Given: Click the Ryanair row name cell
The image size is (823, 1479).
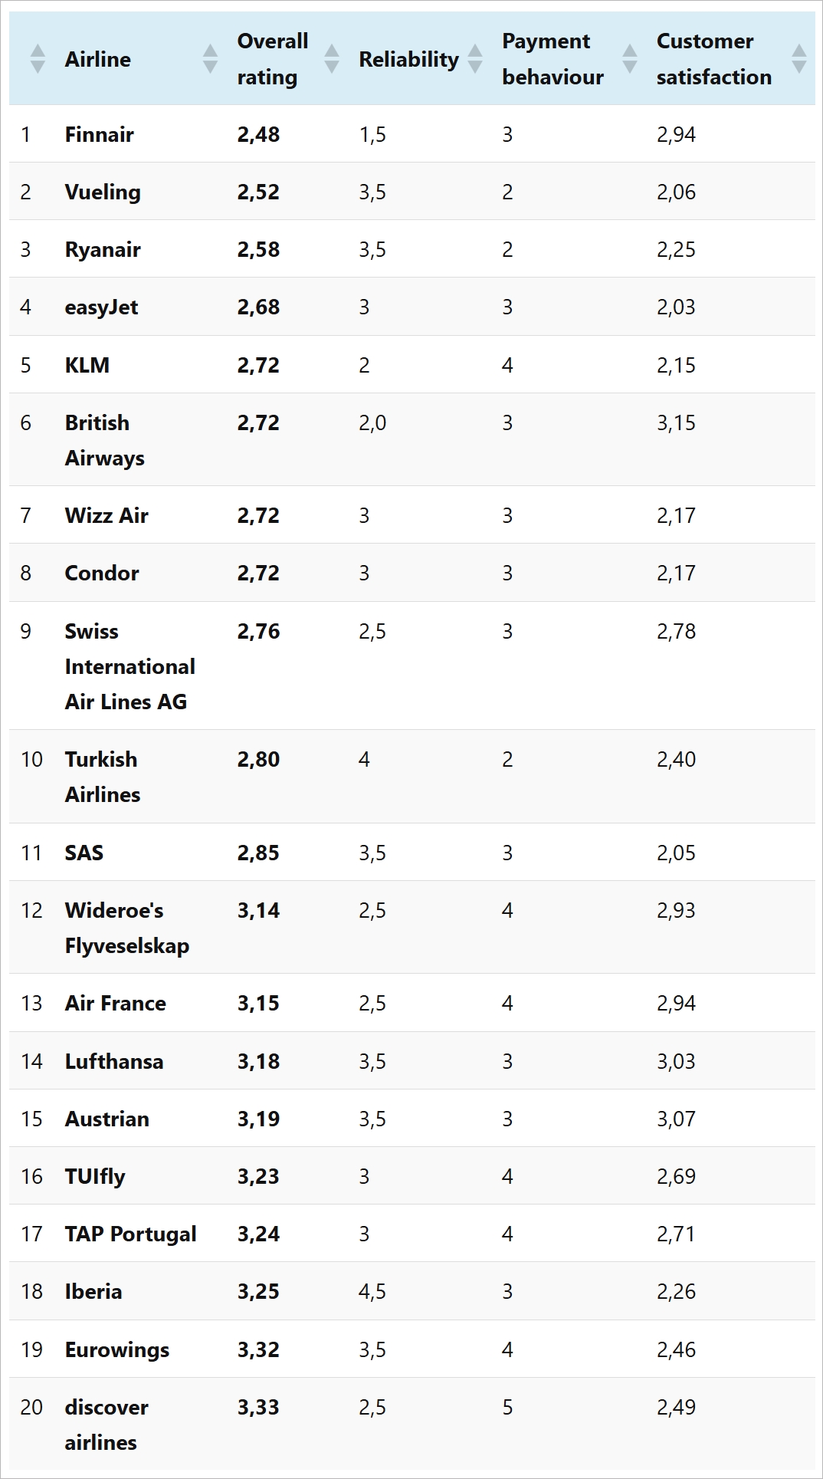Looking at the screenshot, I should click(103, 250).
